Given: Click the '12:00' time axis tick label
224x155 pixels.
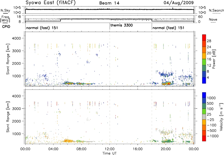Looking at the screenshot, I should coord(109,149).
